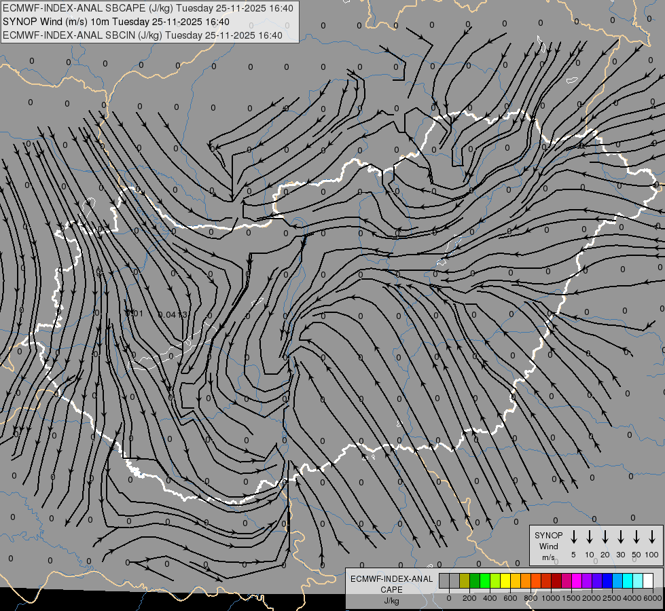Pick the dark green CAPE swatch
Viewport: 665px width, 611px height.
475,581
